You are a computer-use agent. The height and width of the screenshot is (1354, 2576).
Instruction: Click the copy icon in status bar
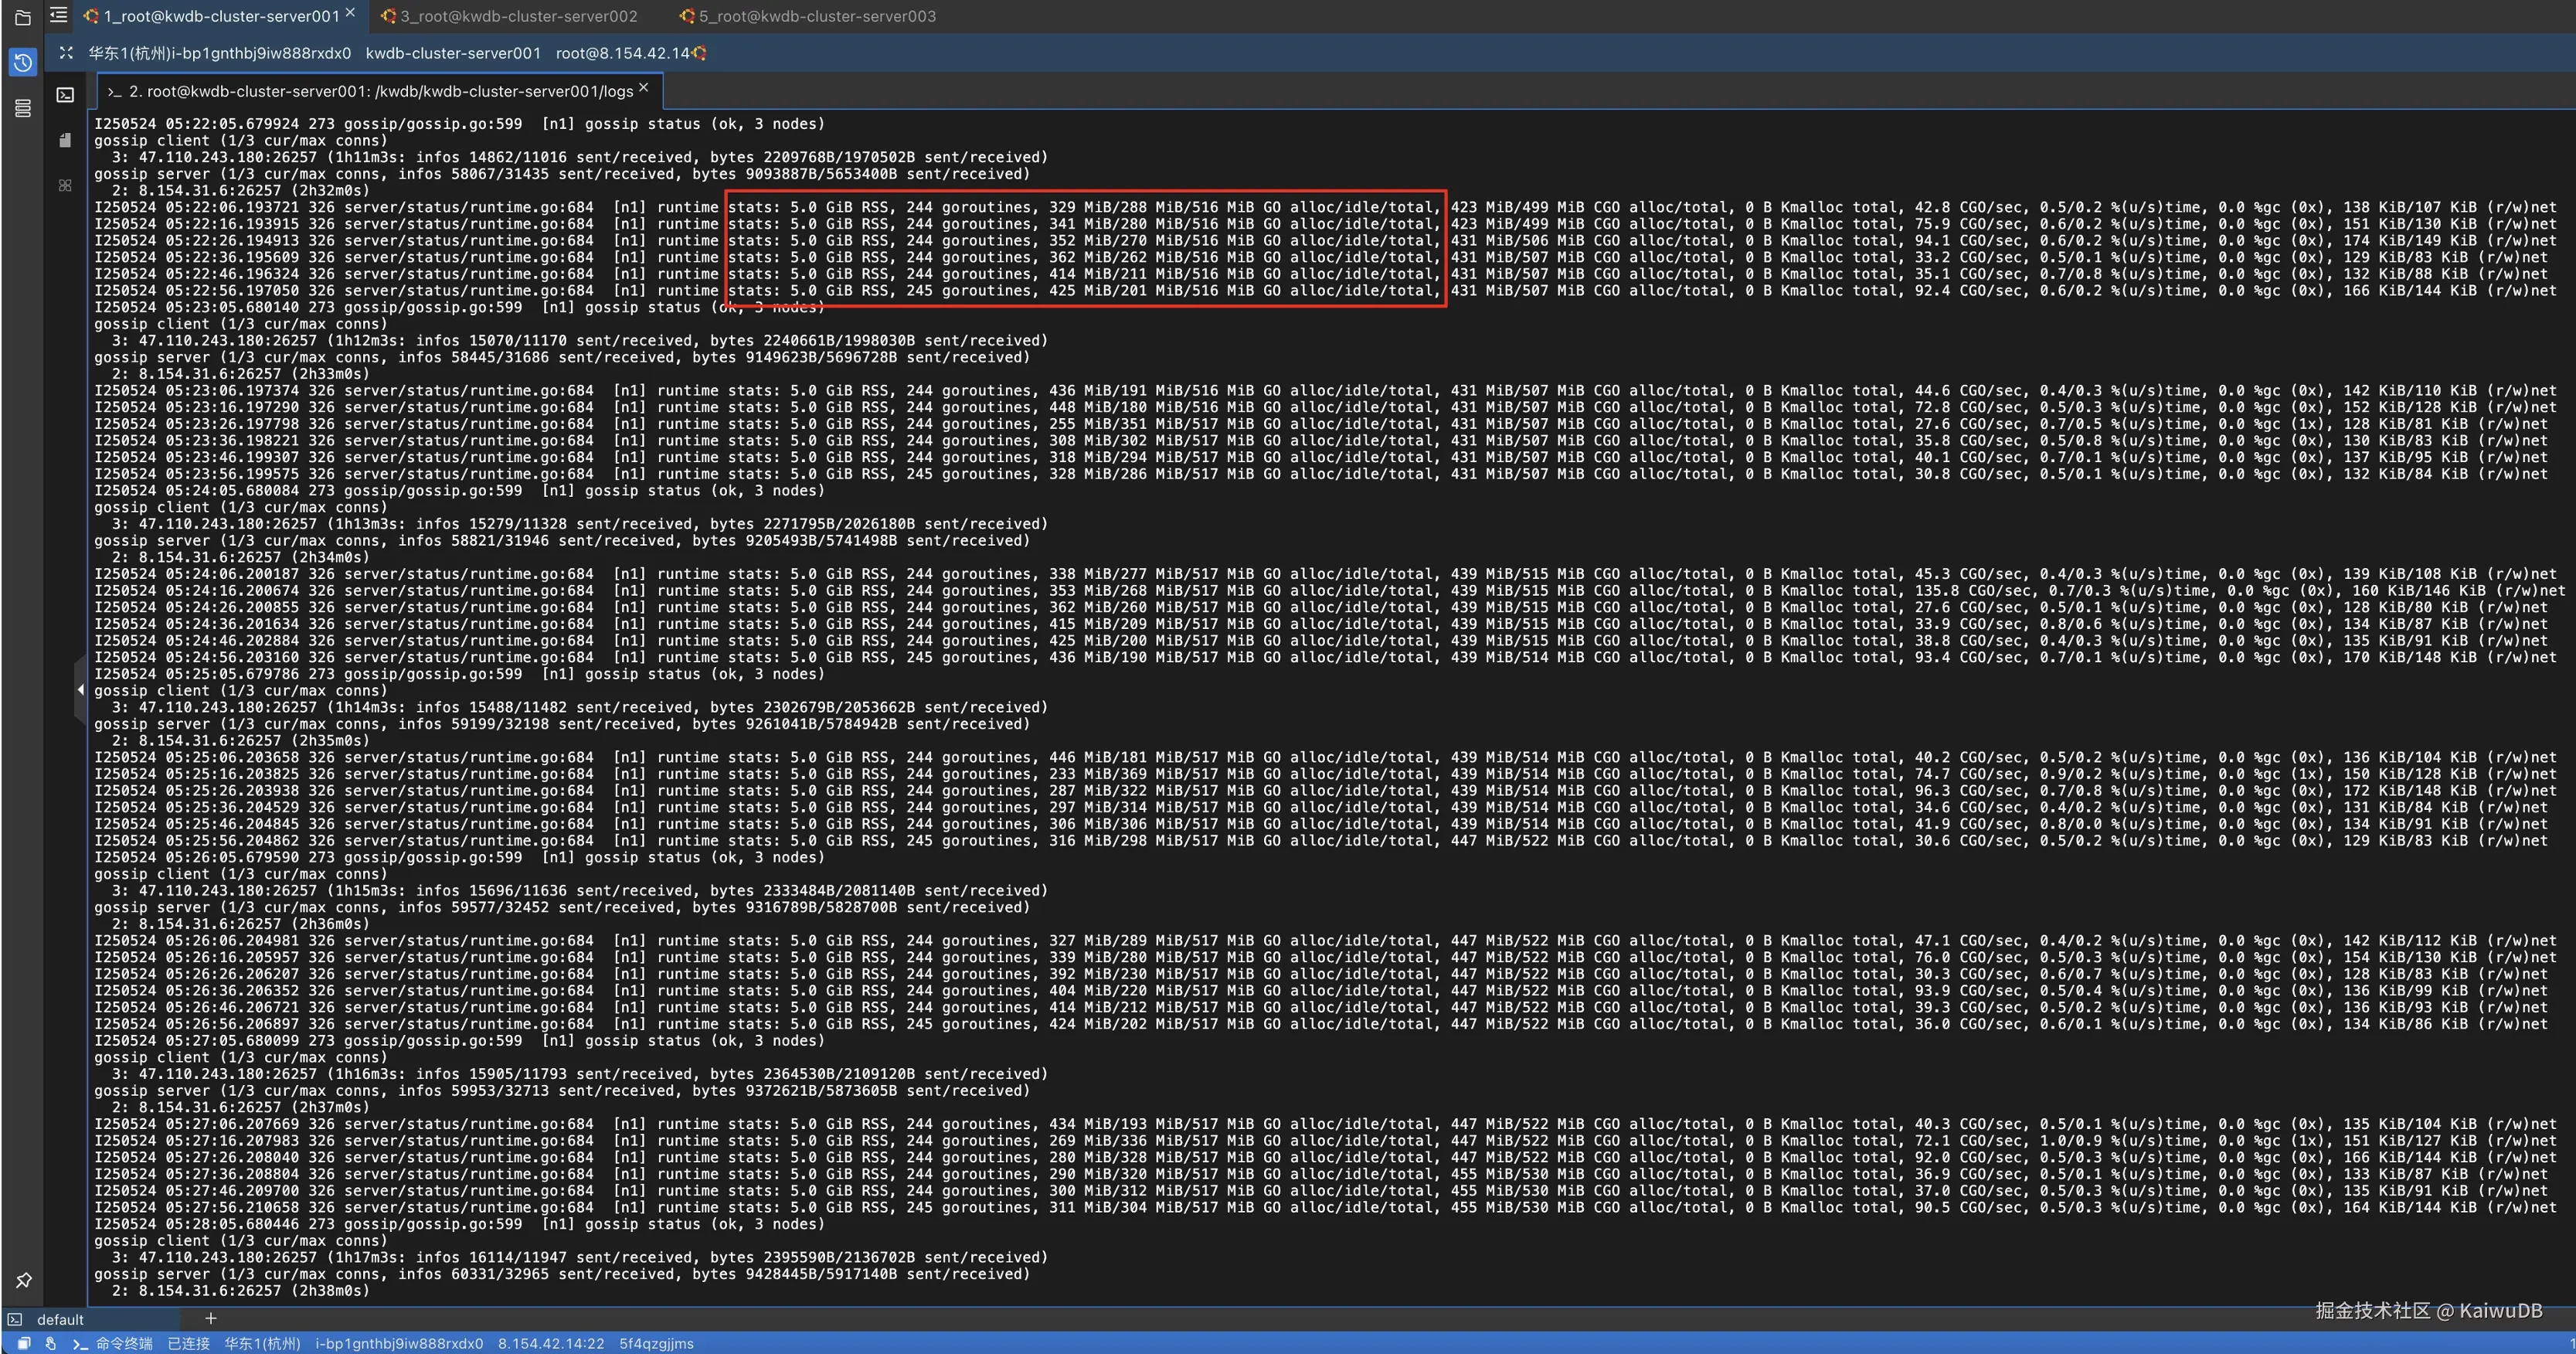pyautogui.click(x=24, y=1343)
